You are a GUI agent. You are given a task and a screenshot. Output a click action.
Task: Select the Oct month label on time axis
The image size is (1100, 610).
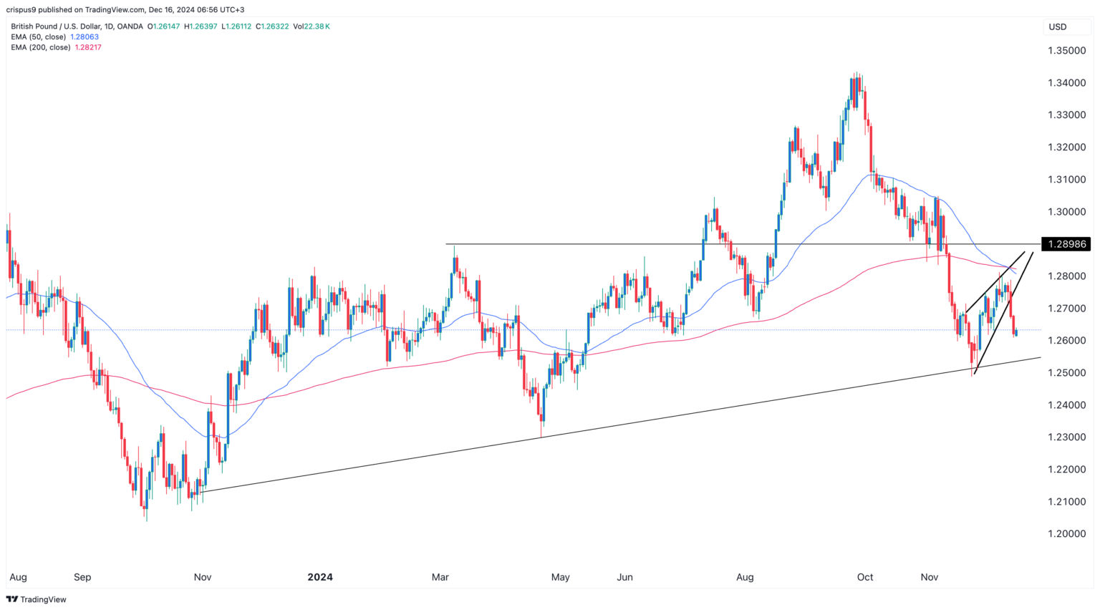tap(864, 577)
